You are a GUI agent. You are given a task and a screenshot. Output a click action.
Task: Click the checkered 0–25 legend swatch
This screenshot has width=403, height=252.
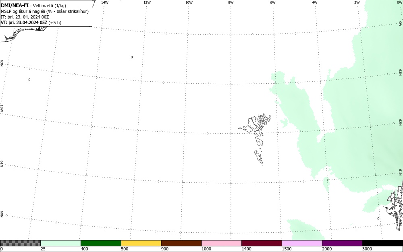tap(20, 243)
